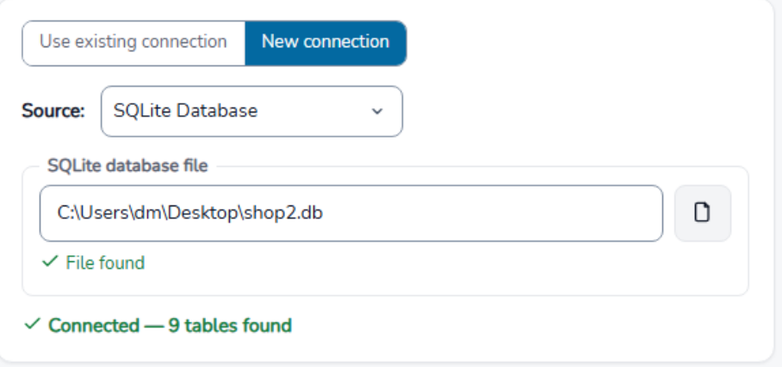Open the file browse icon button
Viewport: 782px width, 367px height.
pyautogui.click(x=702, y=213)
